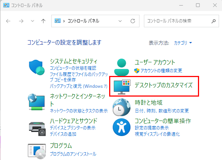Screen dimensions: 222x160
Task: Open プログラムのアンインストール link
Action: tap(73, 154)
